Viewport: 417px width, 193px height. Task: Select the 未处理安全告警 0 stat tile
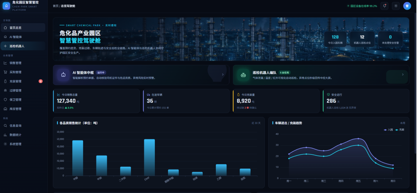click(x=390, y=39)
